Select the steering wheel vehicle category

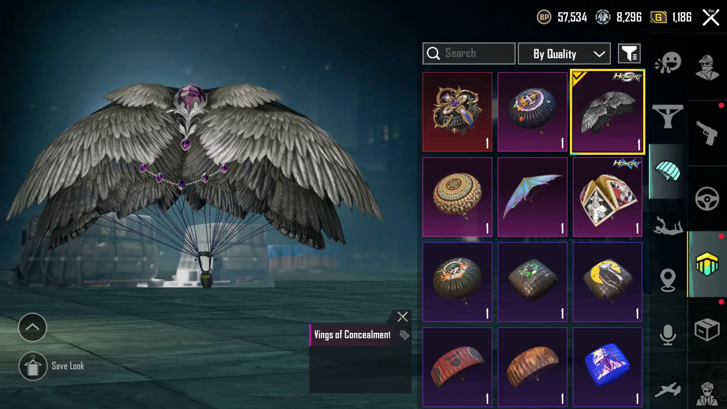tap(707, 198)
